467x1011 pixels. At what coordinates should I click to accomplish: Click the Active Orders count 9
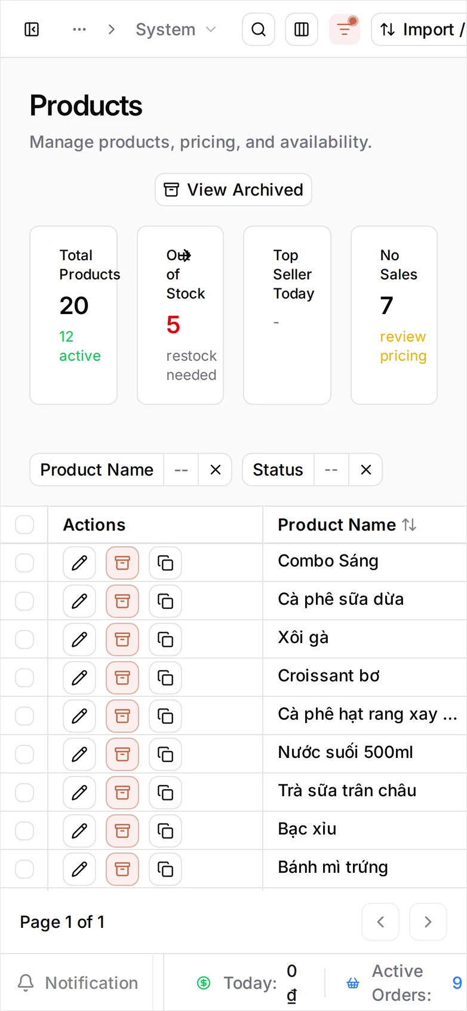coord(457,983)
